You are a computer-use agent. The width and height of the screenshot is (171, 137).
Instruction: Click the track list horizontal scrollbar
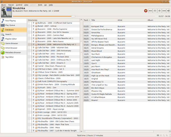(119, 131)
